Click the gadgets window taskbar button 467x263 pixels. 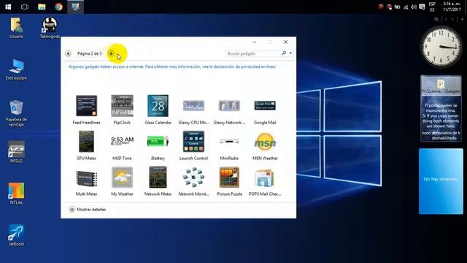(x=75, y=7)
